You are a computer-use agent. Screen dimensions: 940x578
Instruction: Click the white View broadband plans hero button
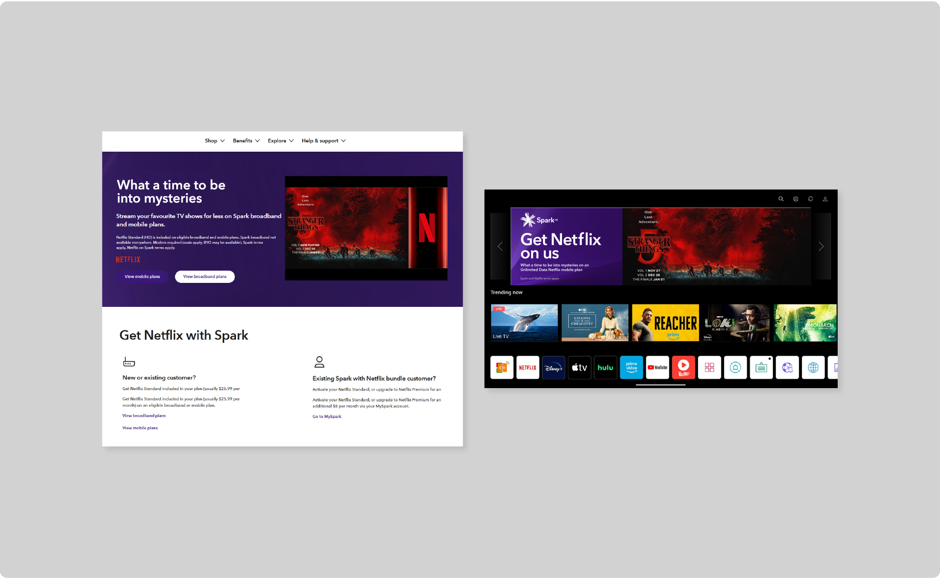pyautogui.click(x=205, y=277)
